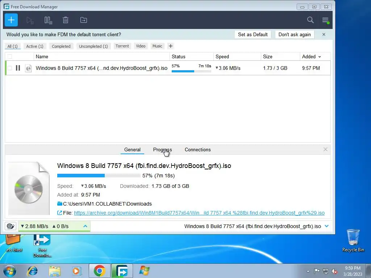The image size is (371, 278).
Task: Click the Don't ask again button
Action: click(295, 34)
